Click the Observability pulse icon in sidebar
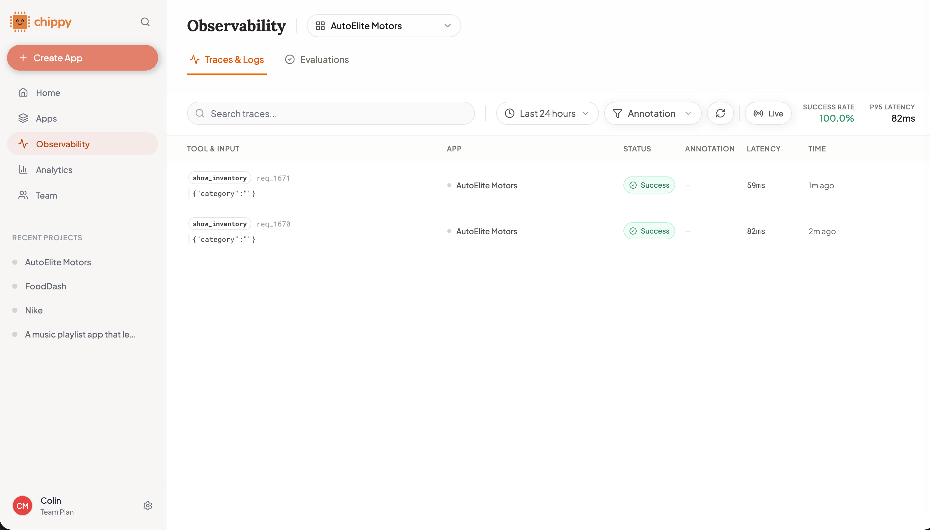This screenshot has width=930, height=530. 23,144
